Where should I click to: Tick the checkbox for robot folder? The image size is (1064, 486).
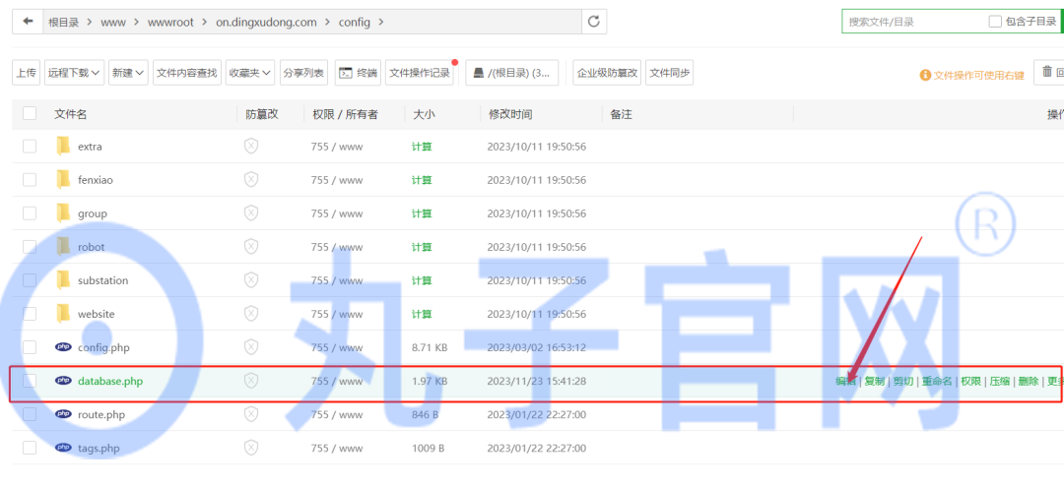click(x=30, y=247)
